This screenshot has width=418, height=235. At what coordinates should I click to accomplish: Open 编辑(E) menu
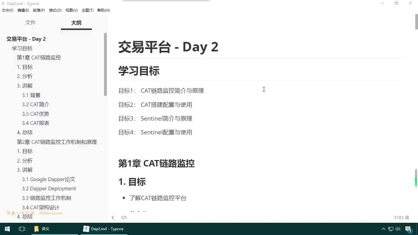[23, 10]
